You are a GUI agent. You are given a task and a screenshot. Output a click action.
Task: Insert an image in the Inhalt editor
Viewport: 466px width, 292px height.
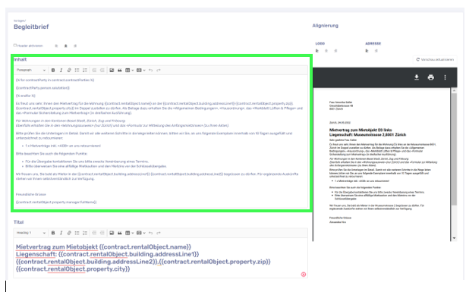(112, 70)
